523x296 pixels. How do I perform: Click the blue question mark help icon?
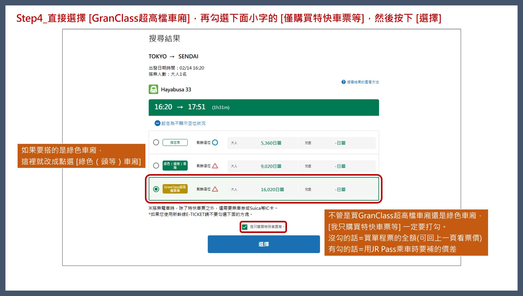click(x=343, y=82)
